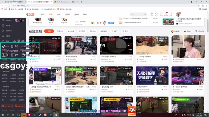
Task: Open the user avatar in the header
Action: pos(178,14)
